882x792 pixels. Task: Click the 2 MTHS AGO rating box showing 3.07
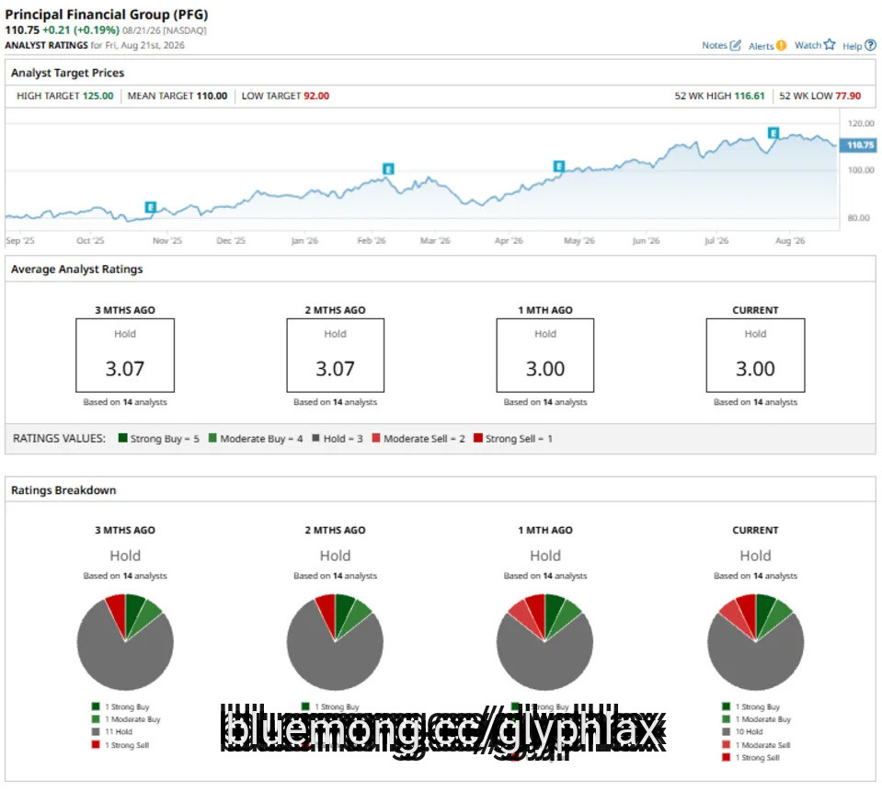pos(336,355)
